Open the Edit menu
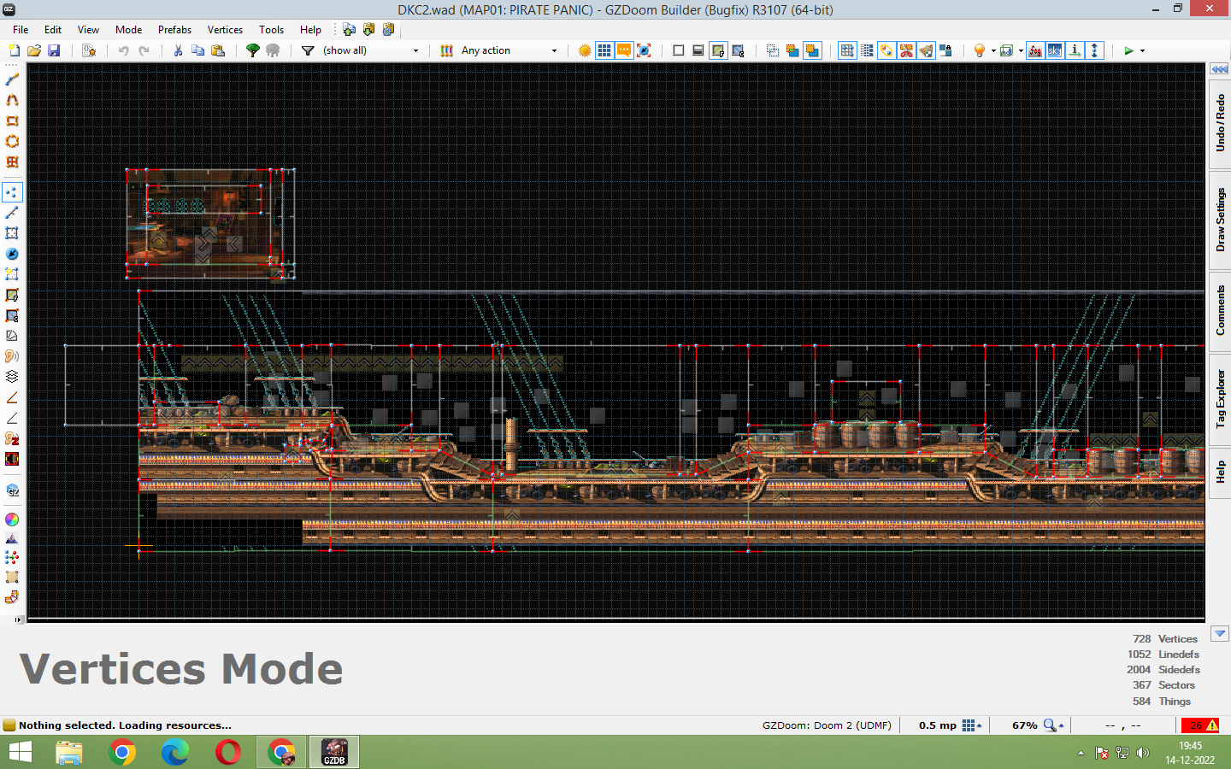The width and height of the screenshot is (1231, 769). tap(53, 29)
